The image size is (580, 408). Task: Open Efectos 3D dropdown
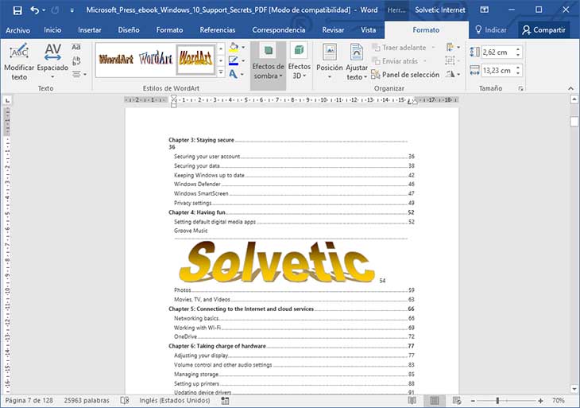(300, 61)
